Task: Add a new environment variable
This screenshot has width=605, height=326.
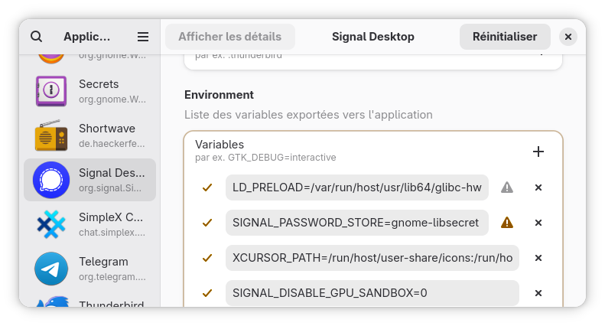Action: pyautogui.click(x=538, y=152)
